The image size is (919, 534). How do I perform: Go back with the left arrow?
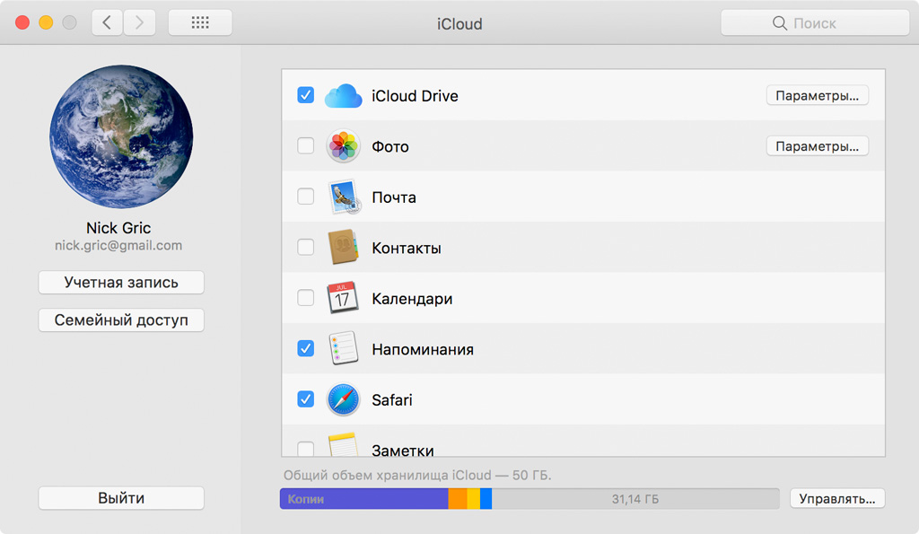108,22
